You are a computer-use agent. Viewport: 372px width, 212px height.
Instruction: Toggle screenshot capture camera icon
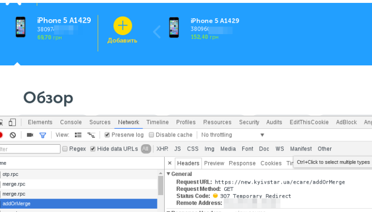point(30,135)
